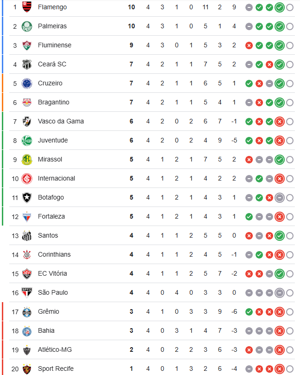The height and width of the screenshot is (375, 300).
Task: Select the São Paulo badge icon
Action: coord(27,293)
